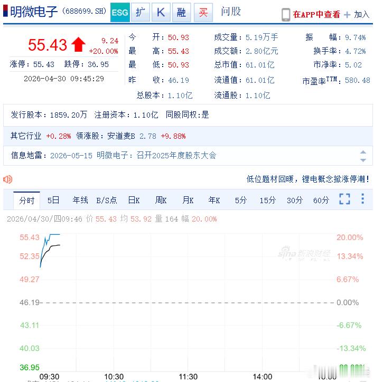Click the 融 margin trading badge
This screenshot has height=382, width=374.
pos(181,12)
